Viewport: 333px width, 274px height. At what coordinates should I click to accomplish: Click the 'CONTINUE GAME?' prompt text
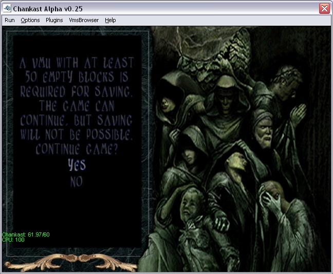[77, 149]
